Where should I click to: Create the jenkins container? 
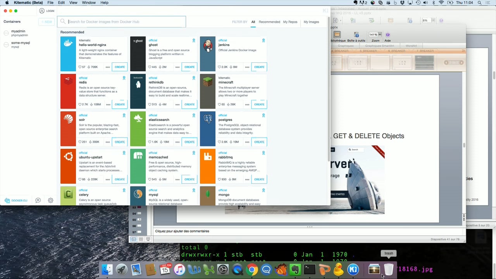point(259,67)
